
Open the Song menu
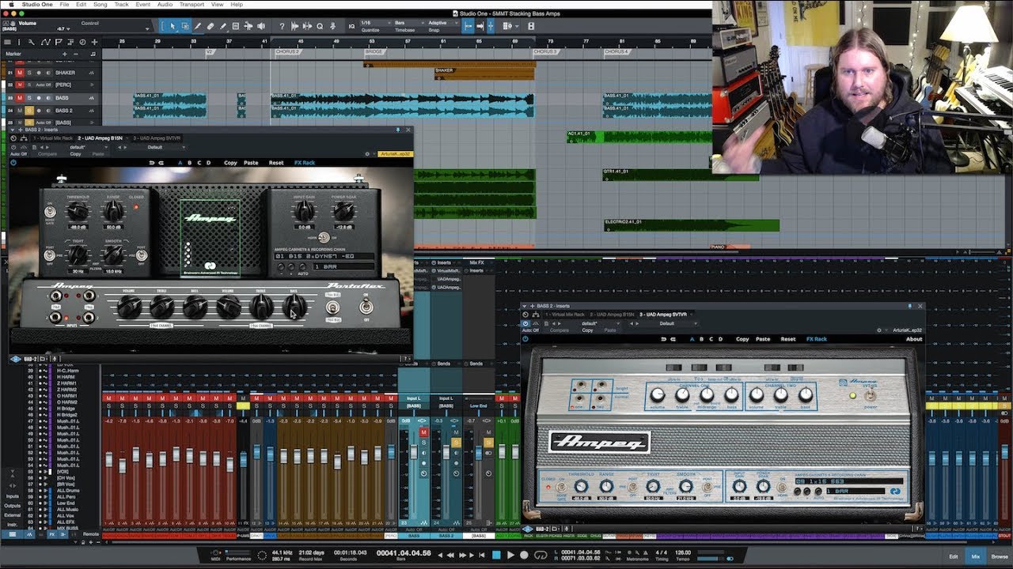[x=99, y=4]
